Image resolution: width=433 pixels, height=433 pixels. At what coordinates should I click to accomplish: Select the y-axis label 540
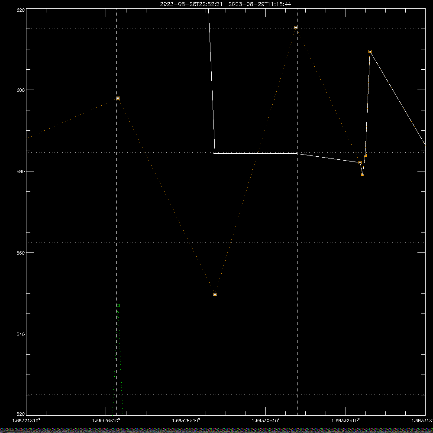(x=21, y=334)
